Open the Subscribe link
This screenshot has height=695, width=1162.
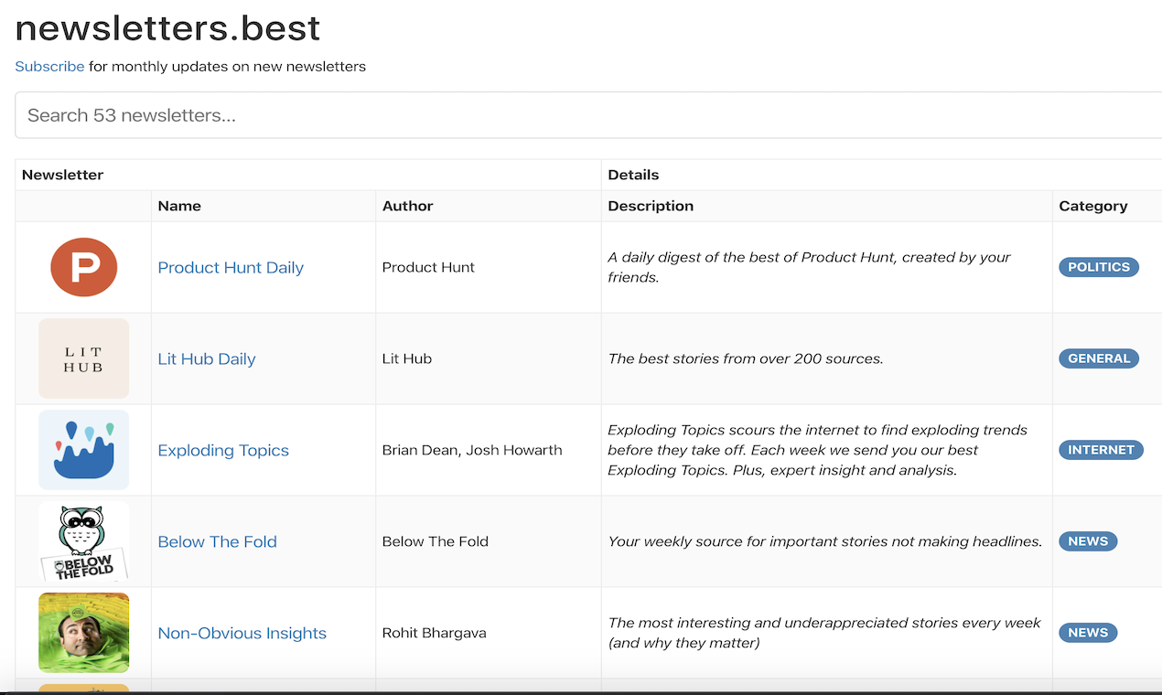[49, 66]
